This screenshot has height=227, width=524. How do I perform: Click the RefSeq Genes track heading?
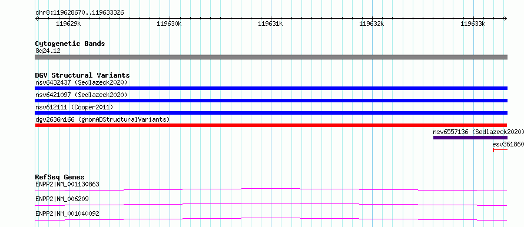click(59, 177)
